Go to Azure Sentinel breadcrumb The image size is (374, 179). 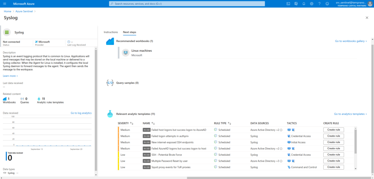24,11
